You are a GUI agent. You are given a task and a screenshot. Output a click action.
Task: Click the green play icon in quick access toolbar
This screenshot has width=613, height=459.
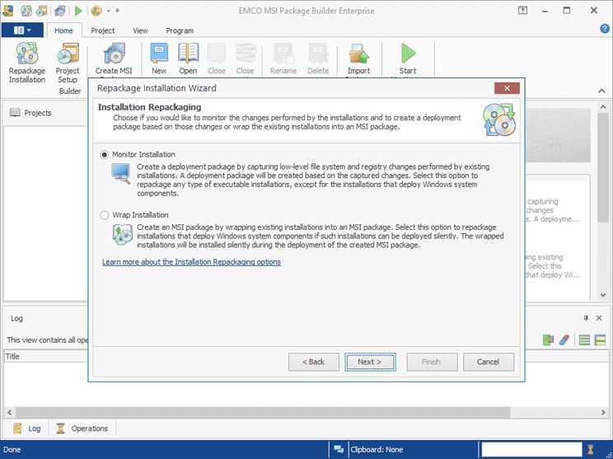(78, 11)
